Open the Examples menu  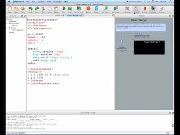pyautogui.click(x=57, y=1)
